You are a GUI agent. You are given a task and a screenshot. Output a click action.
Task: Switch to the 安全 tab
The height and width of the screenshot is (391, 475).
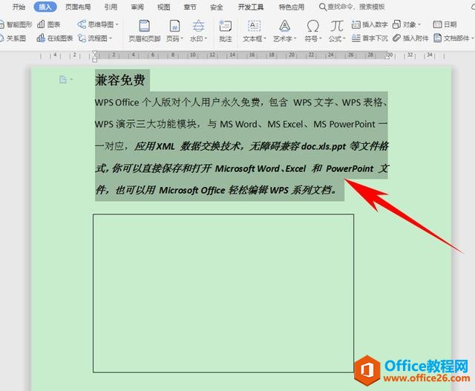216,7
